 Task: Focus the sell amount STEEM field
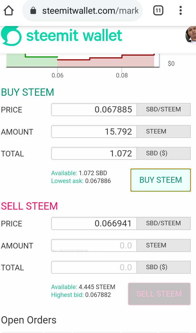[94, 245]
